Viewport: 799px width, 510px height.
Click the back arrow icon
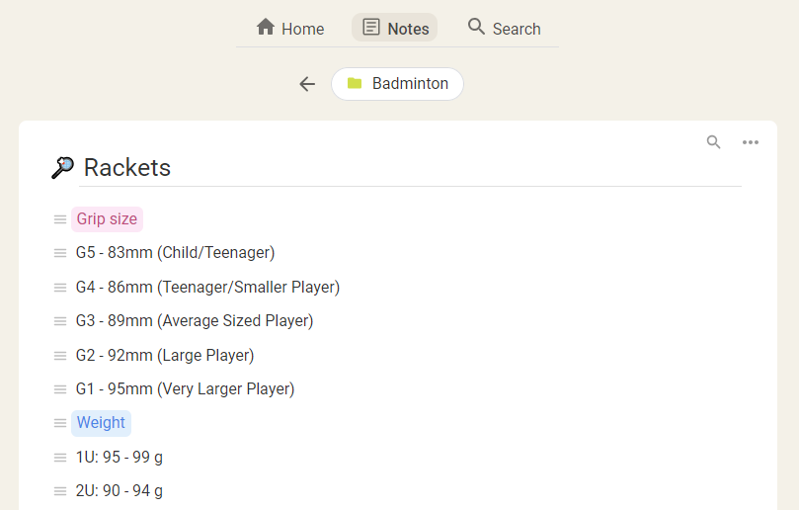(307, 84)
